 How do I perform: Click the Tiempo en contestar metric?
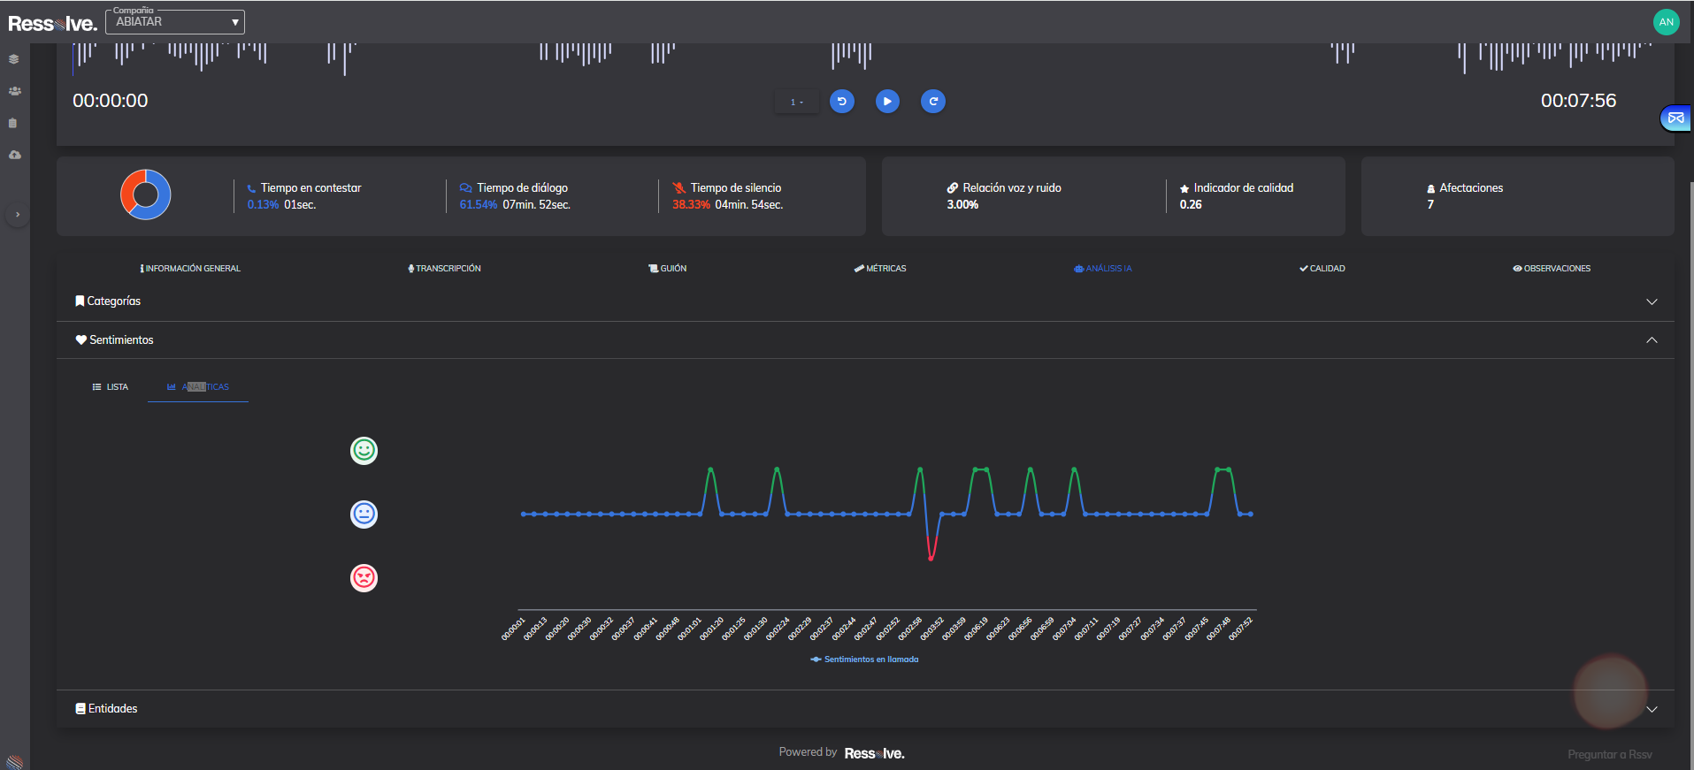click(304, 196)
